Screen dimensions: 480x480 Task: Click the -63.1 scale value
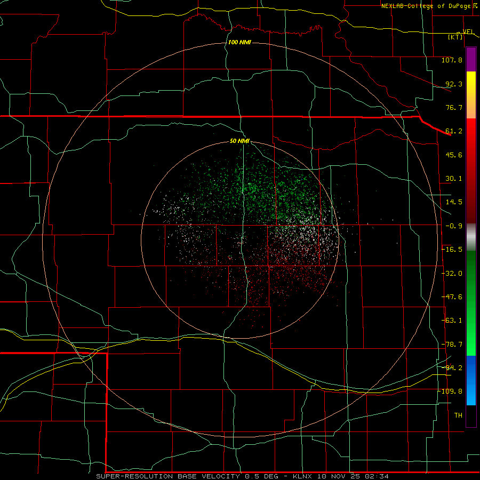pos(452,321)
